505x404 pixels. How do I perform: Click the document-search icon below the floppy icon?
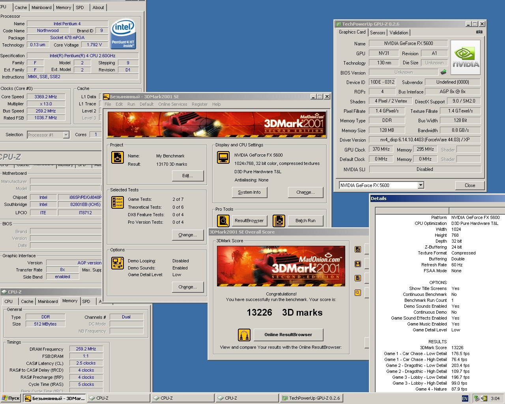click(358, 278)
